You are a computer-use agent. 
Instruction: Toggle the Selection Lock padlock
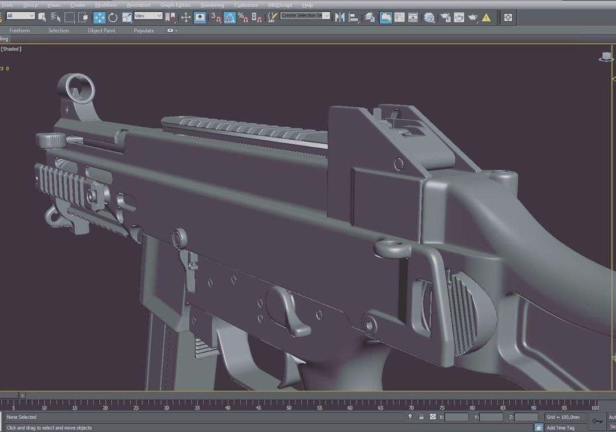tap(421, 417)
